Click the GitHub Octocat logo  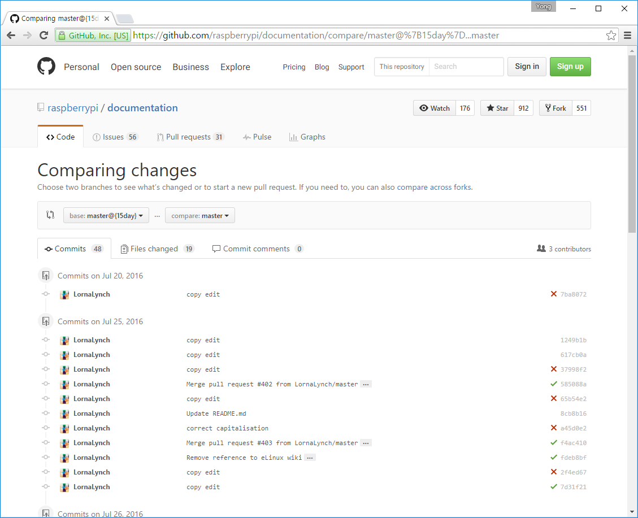(x=46, y=67)
